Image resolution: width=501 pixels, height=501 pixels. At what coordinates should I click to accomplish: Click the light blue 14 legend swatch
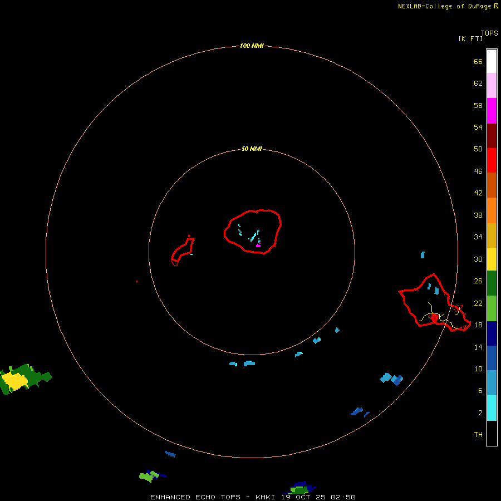[x=492, y=383]
